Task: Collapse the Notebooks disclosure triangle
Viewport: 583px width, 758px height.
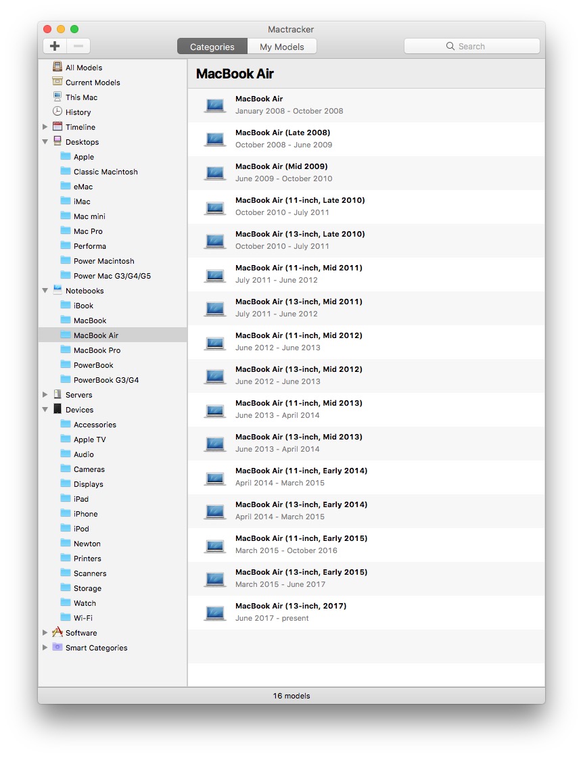Action: point(45,291)
